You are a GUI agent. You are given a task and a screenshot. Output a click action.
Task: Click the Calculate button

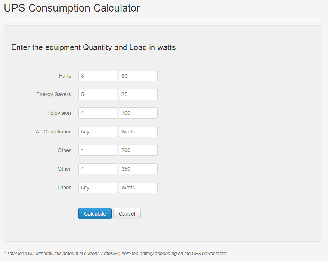tap(95, 214)
